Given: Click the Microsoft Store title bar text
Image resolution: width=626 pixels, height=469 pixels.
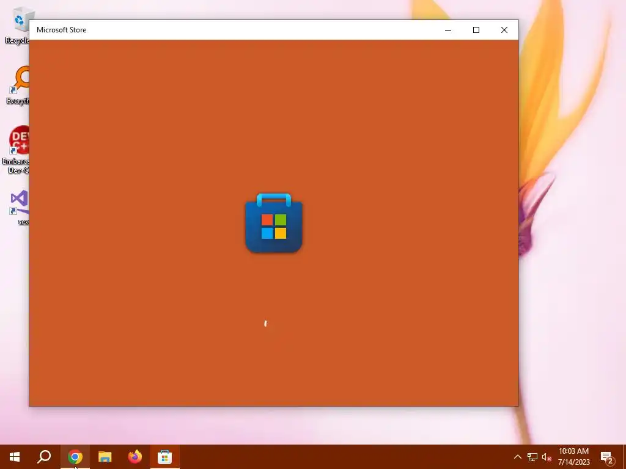Looking at the screenshot, I should (x=62, y=30).
